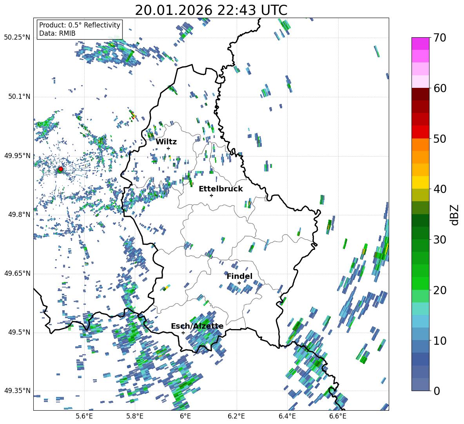Click the colorbar tick label 30

pyautogui.click(x=439, y=240)
